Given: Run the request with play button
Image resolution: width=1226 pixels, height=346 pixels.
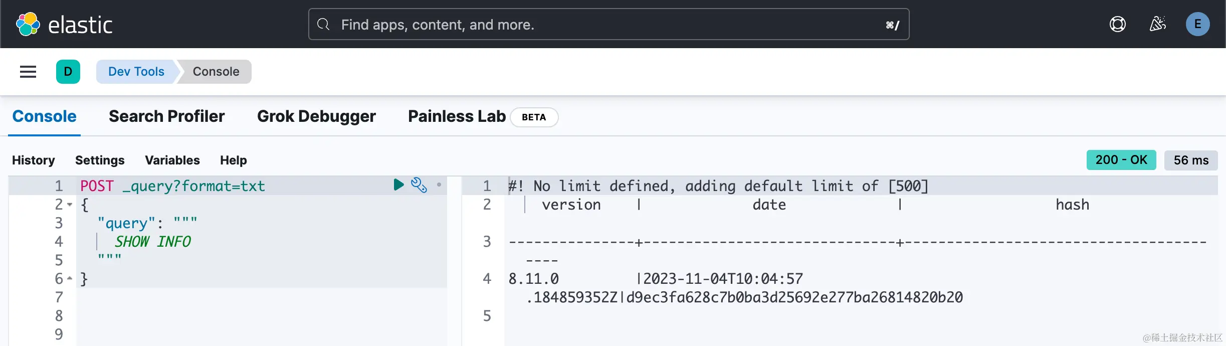Looking at the screenshot, I should click(398, 185).
